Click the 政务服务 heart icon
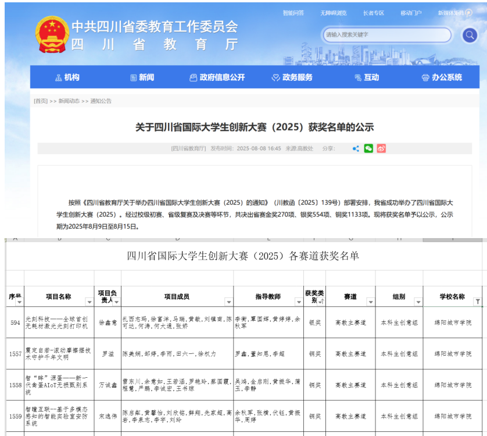Viewport: 487px width, 436px height. tap(275, 77)
